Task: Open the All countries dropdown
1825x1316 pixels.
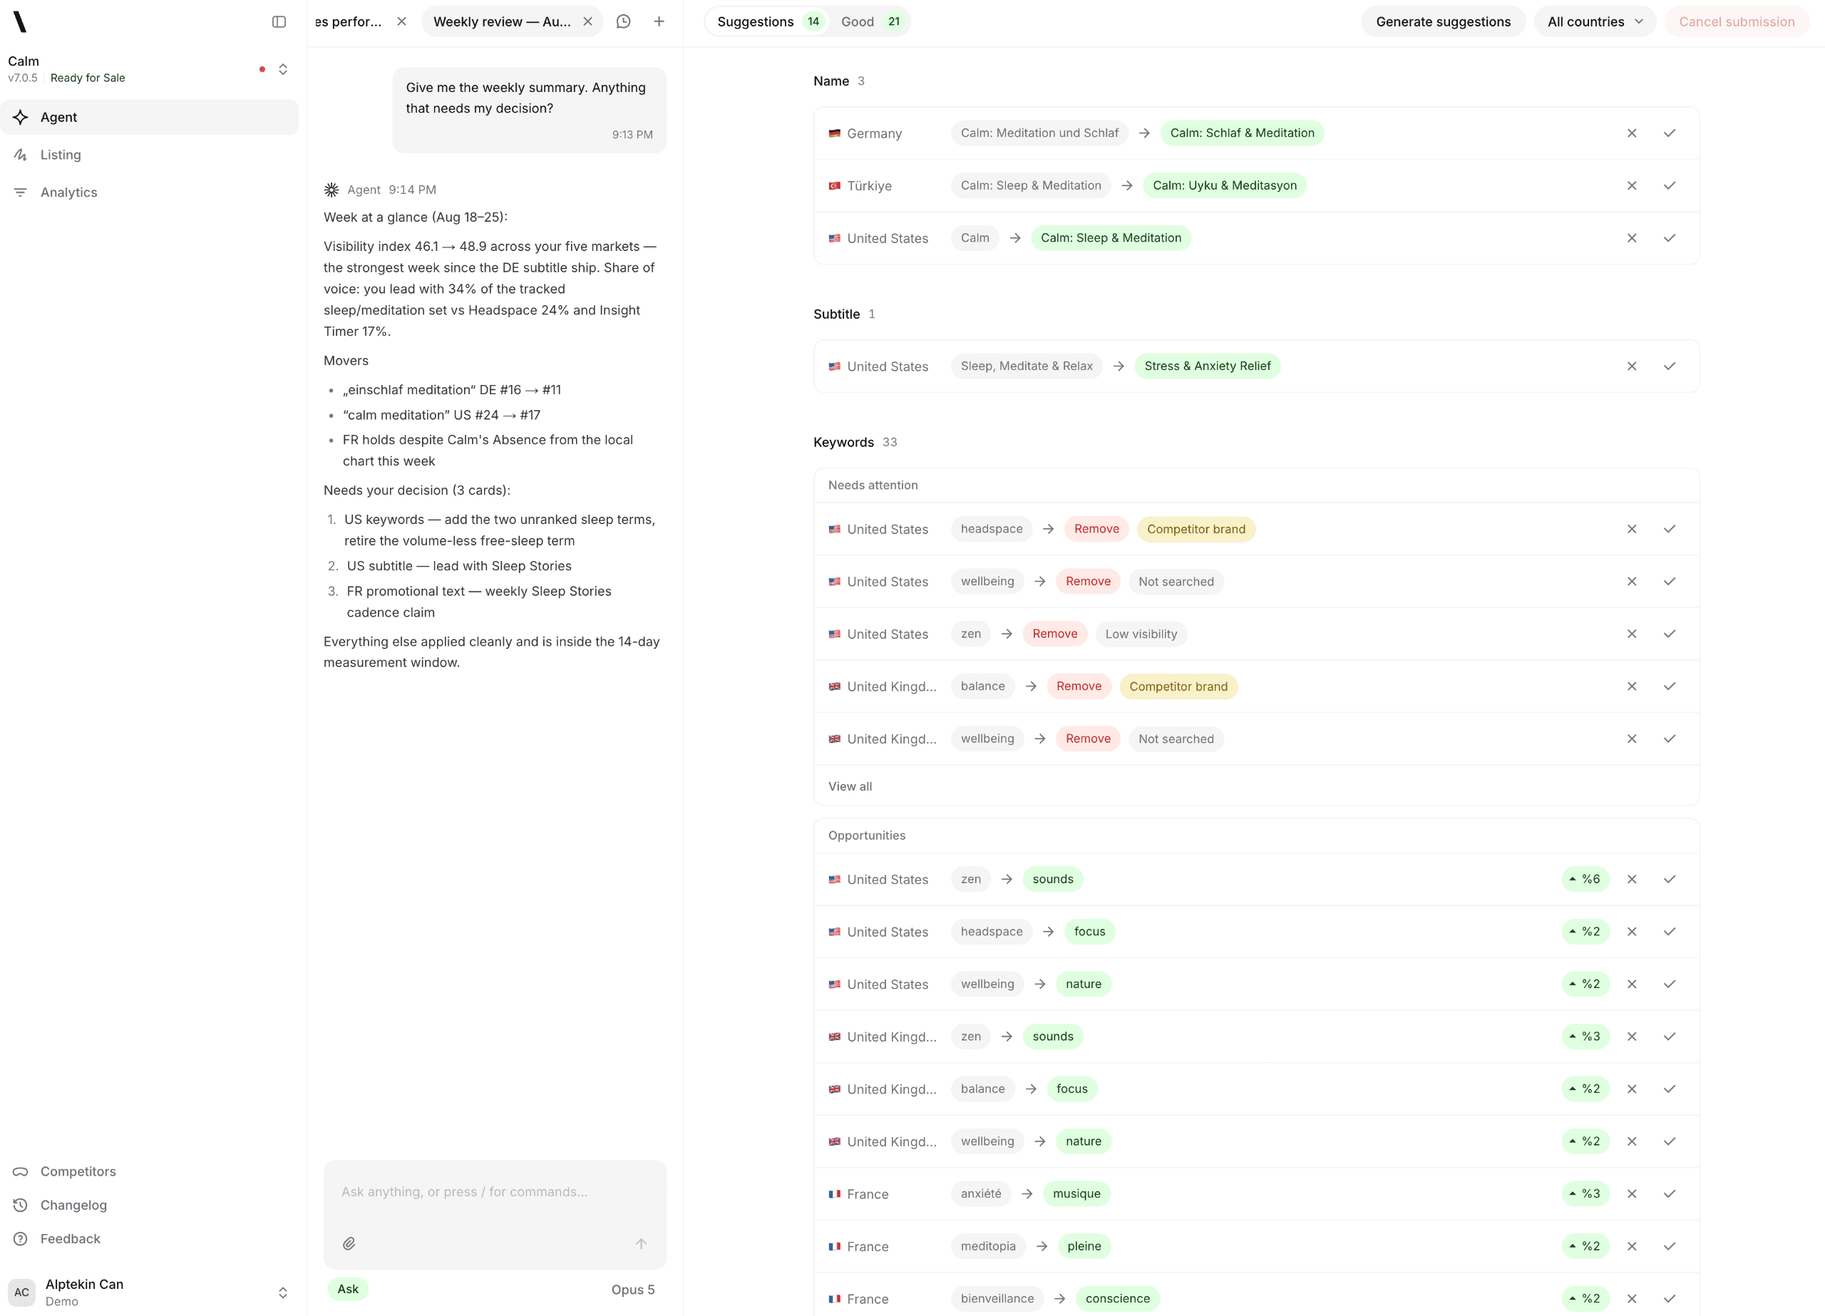Action: (x=1595, y=21)
